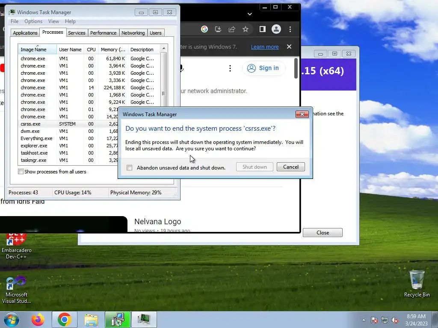Viewport: 438px width, 328px height.
Task: Click Chrome's install/download page icon
Action: 218,29
